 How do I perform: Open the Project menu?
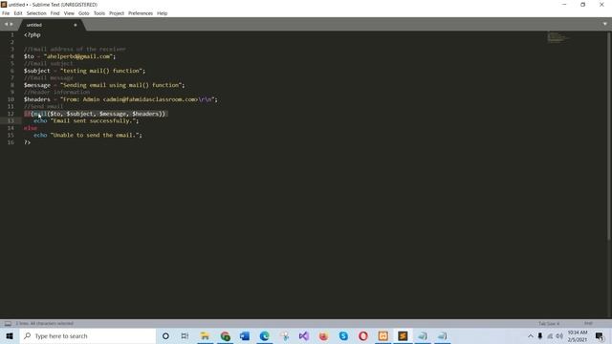[117, 13]
